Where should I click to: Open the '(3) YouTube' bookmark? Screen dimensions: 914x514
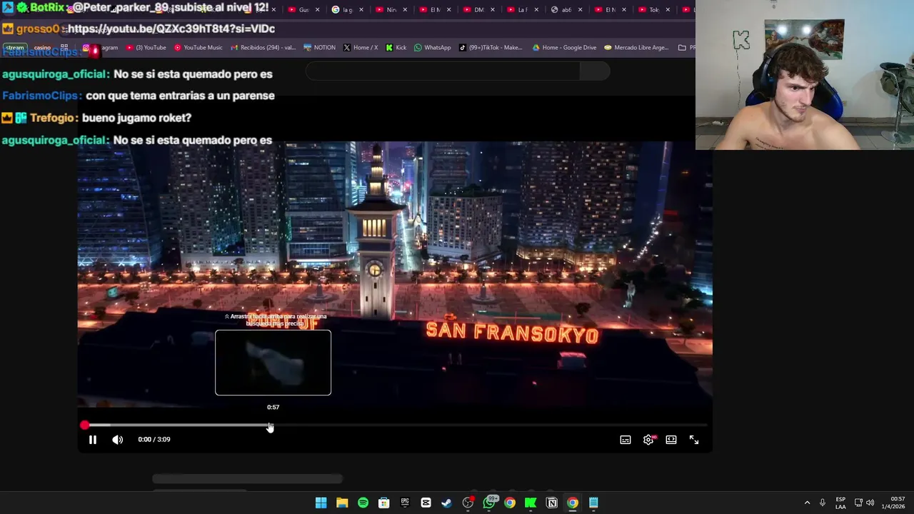tap(146, 48)
